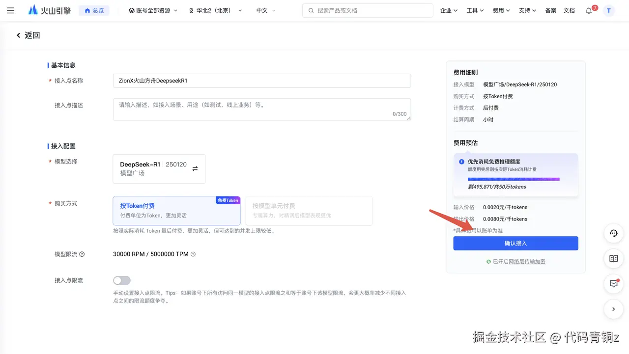Click the Volcano Engine logo

(x=51, y=10)
